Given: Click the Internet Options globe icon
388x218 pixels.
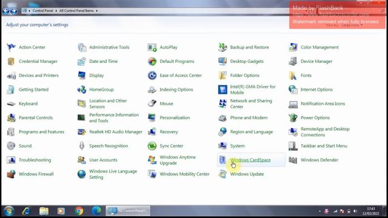Looking at the screenshot, I should (x=293, y=90).
